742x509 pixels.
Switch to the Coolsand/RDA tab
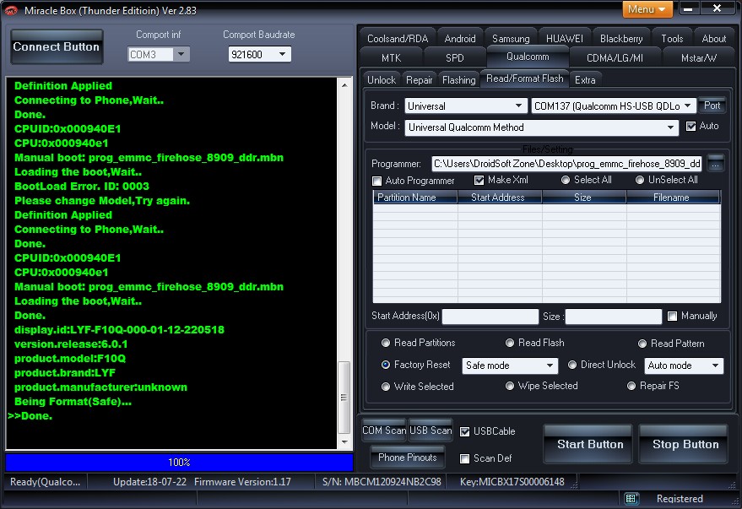pyautogui.click(x=397, y=39)
